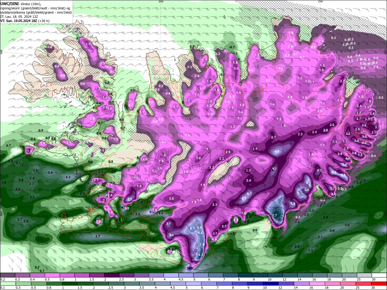This screenshot has width=387, height=290.
Task: Click the light pink swatch labeled 16 in lower legend row
Action: point(317,284)
